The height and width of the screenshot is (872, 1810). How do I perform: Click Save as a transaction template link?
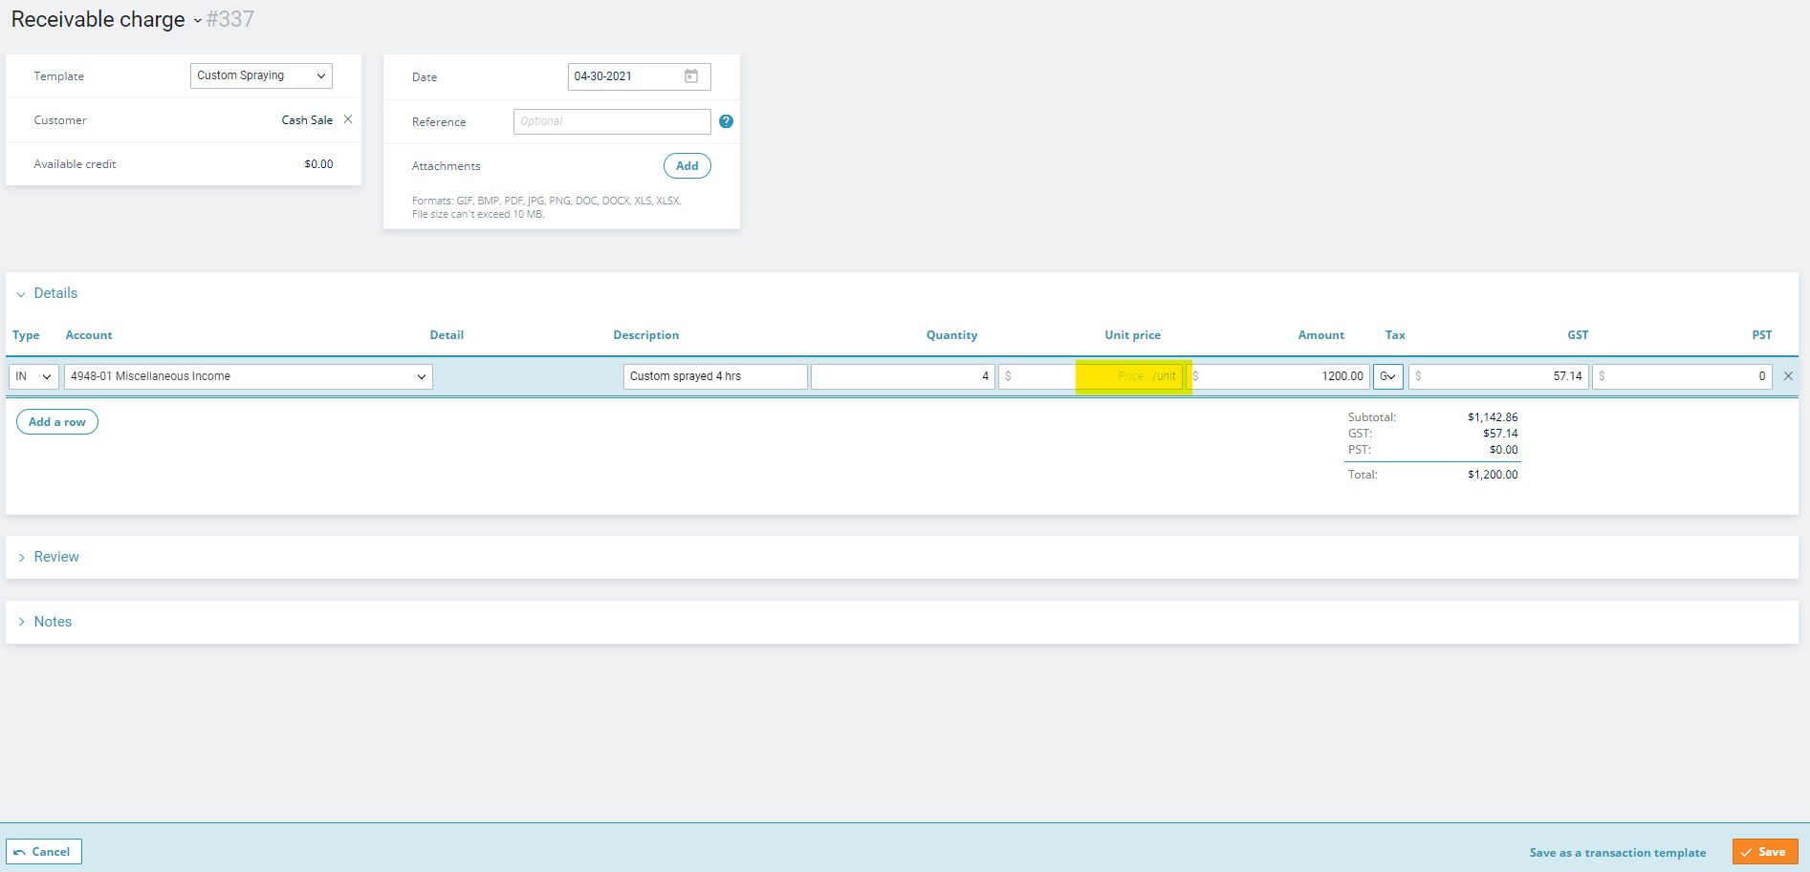(x=1617, y=853)
